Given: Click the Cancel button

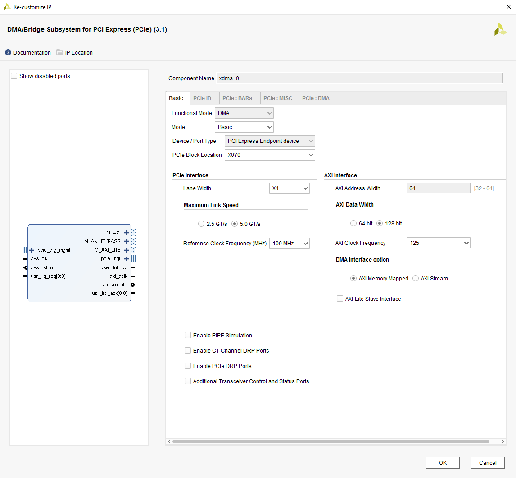Looking at the screenshot, I should coord(488,463).
